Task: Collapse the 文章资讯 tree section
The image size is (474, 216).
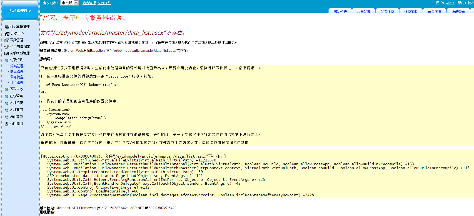Action: (16, 60)
